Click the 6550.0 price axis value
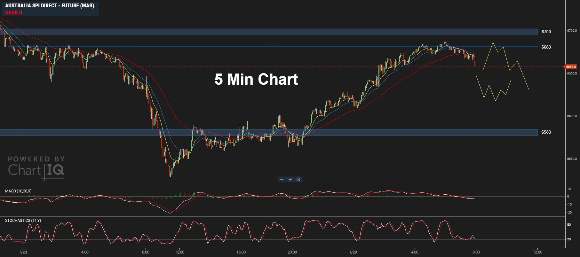The width and height of the screenshot is (580, 257). (572, 159)
